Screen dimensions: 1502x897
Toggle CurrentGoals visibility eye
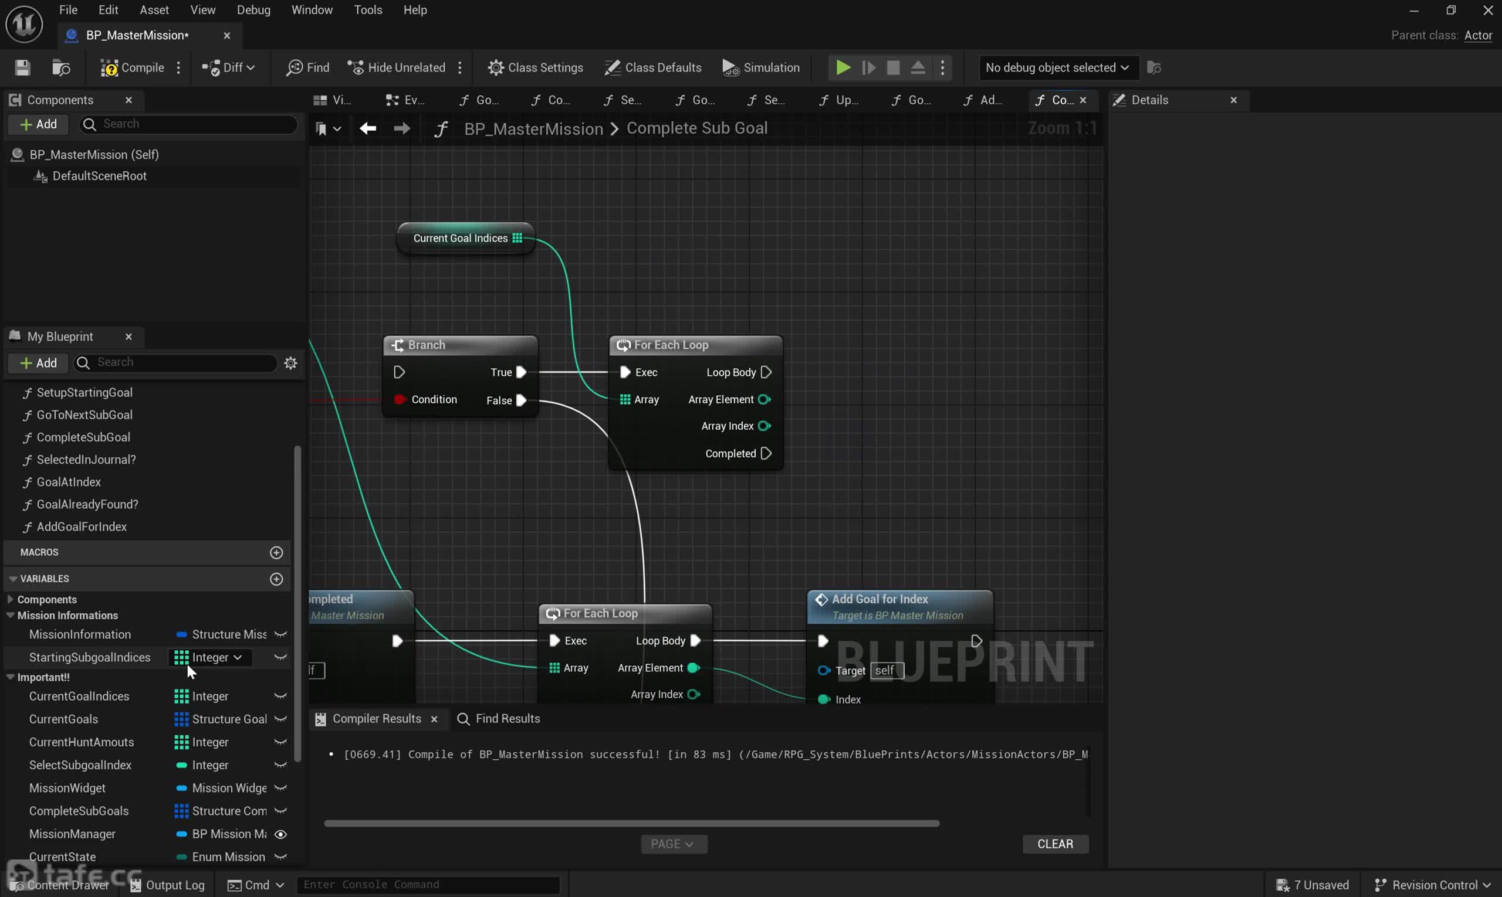coord(280,719)
